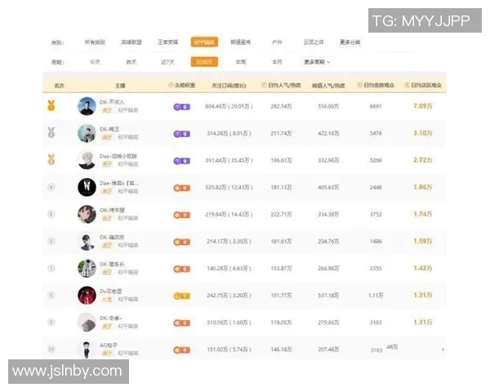Screen dimensions: 490x392
Task: Select the 王者荣耀 category tab
Action: tap(167, 42)
